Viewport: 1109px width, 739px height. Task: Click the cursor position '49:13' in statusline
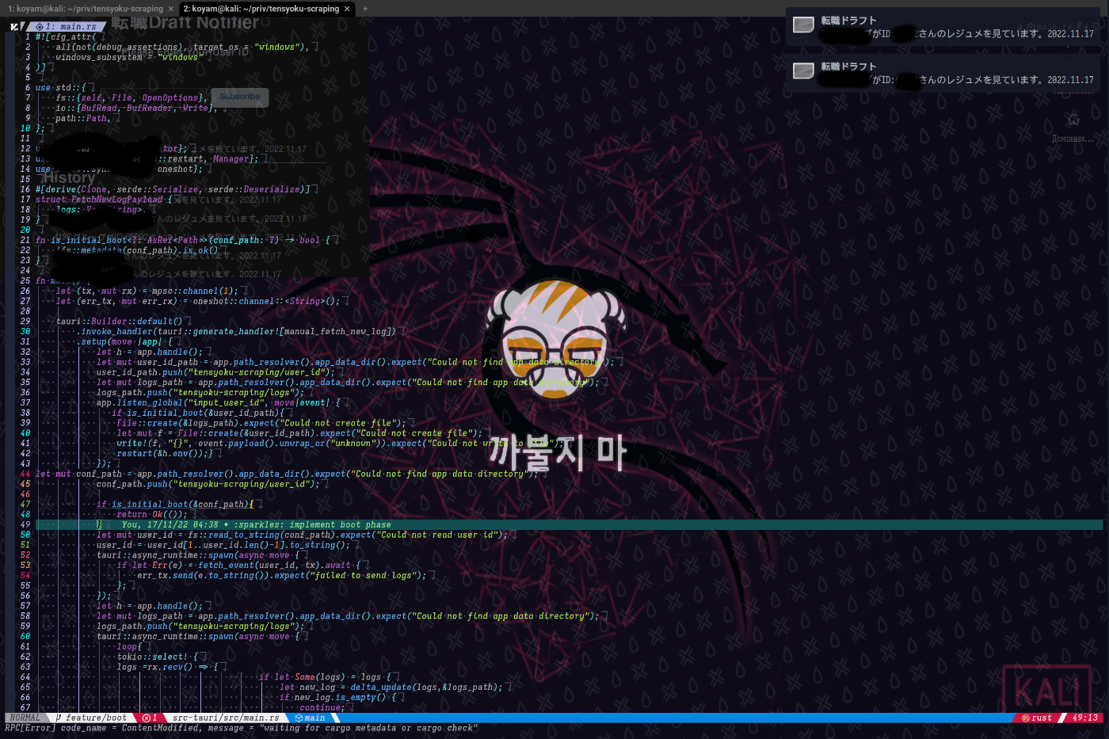1085,718
